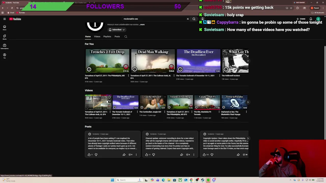Open comments on the voiceover update post
The image size is (326, 183).
188,155
